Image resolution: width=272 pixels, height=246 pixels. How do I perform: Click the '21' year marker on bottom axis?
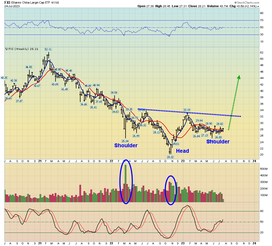pos(40,243)
